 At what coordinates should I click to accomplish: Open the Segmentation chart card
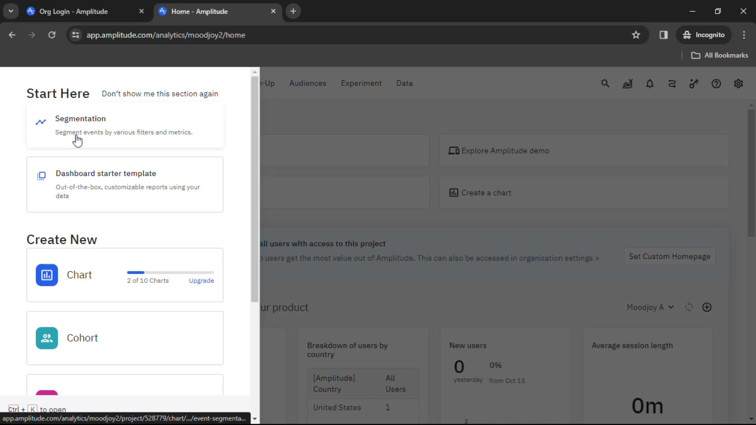[x=125, y=126]
